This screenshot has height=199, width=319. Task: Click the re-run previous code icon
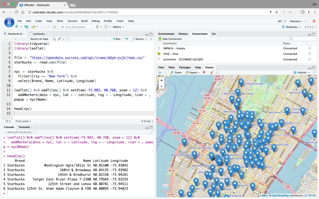pos(126,39)
